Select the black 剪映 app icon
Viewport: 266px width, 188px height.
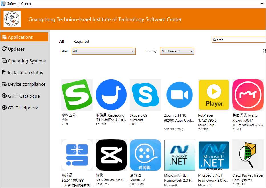(x=111, y=155)
